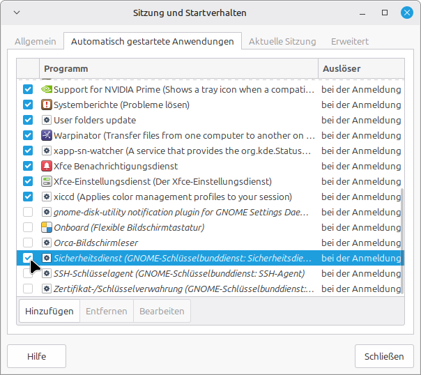Close window with blue X button
Image resolution: width=421 pixels, height=375 pixels.
point(407,13)
